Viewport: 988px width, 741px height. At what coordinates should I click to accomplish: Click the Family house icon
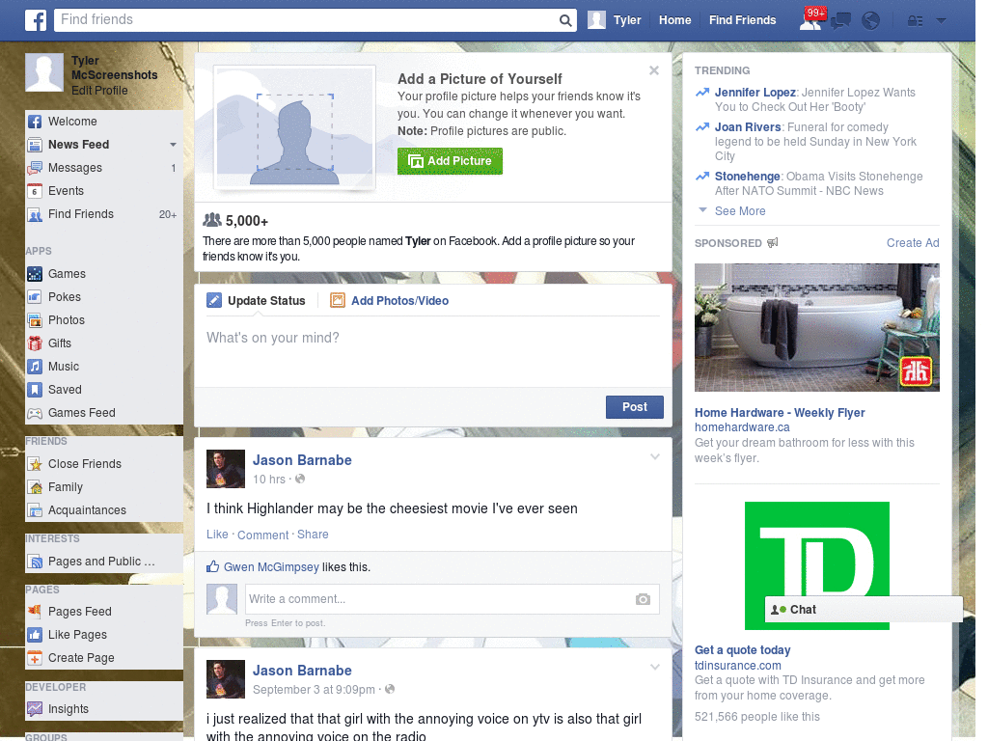tap(35, 487)
